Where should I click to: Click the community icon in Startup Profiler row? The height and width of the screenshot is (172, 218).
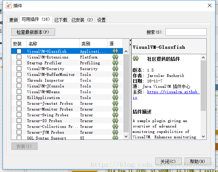tap(115, 63)
